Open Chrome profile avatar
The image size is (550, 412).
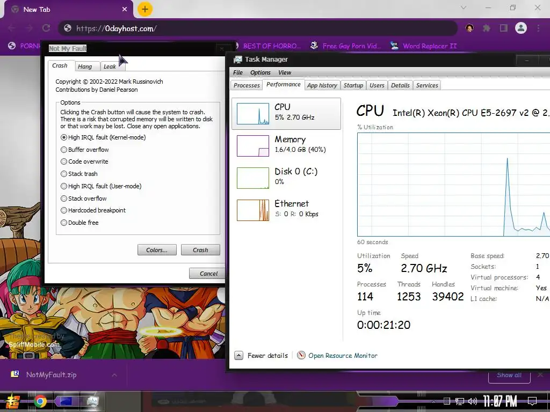coord(521,28)
